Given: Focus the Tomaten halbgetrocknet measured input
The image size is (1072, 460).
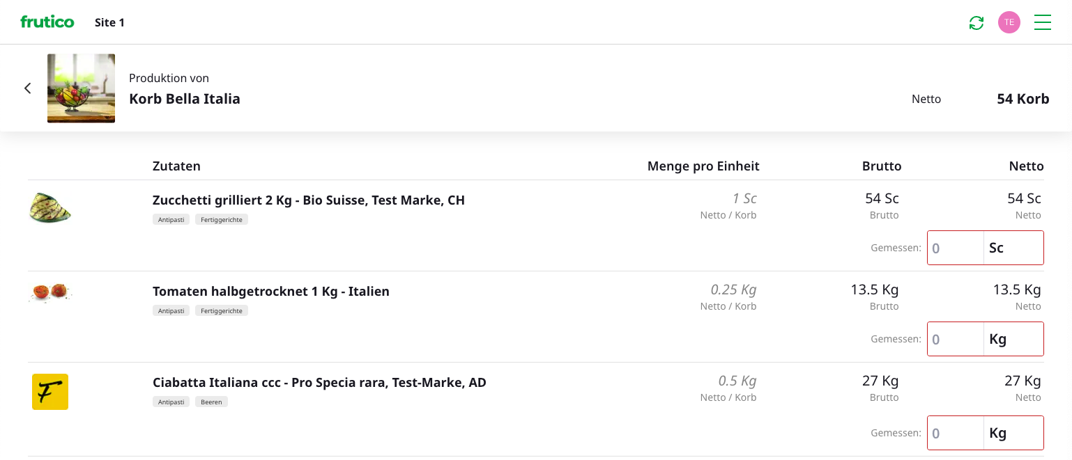Looking at the screenshot, I should (x=955, y=339).
